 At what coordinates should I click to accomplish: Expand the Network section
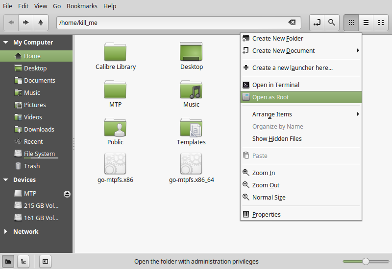(x=6, y=231)
